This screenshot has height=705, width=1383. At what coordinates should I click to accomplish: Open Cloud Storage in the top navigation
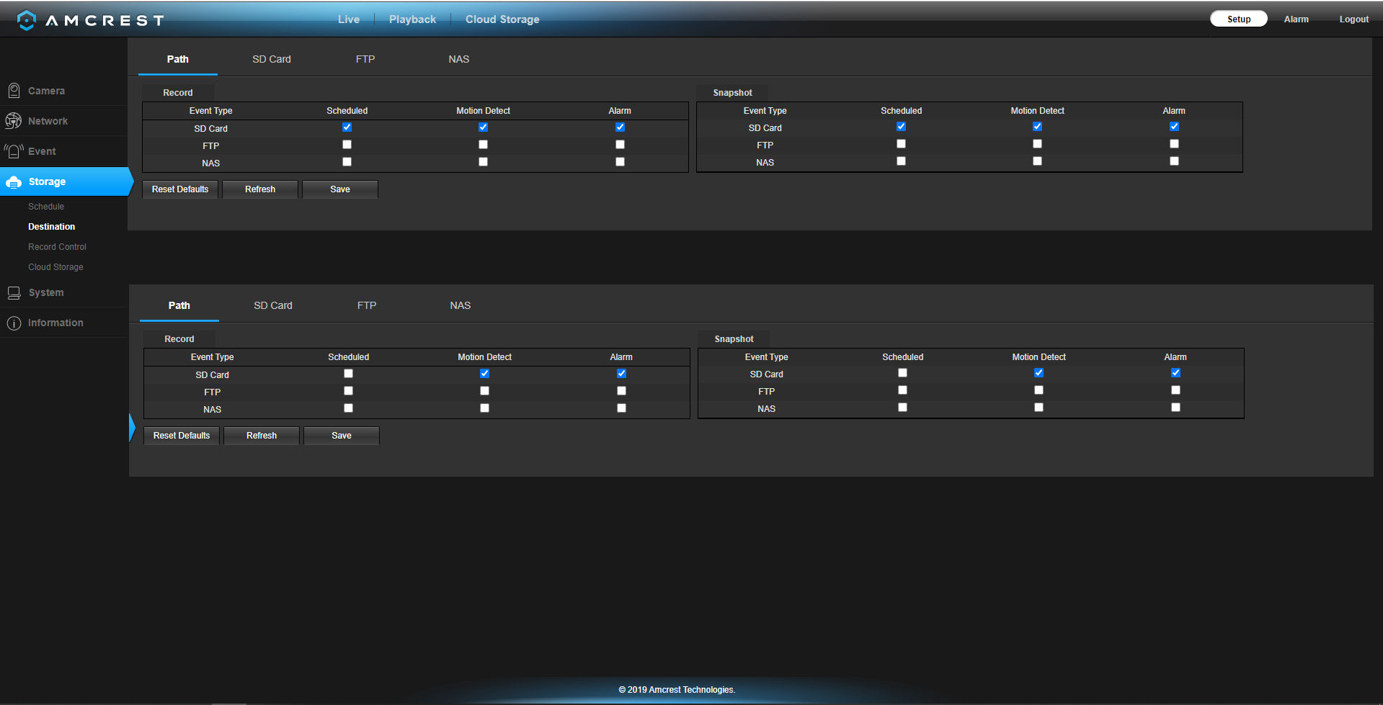502,19
